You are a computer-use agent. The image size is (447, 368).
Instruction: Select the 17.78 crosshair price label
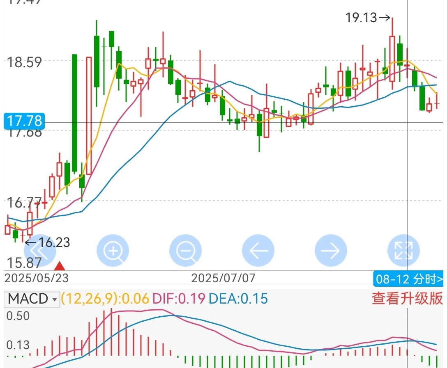pyautogui.click(x=24, y=121)
